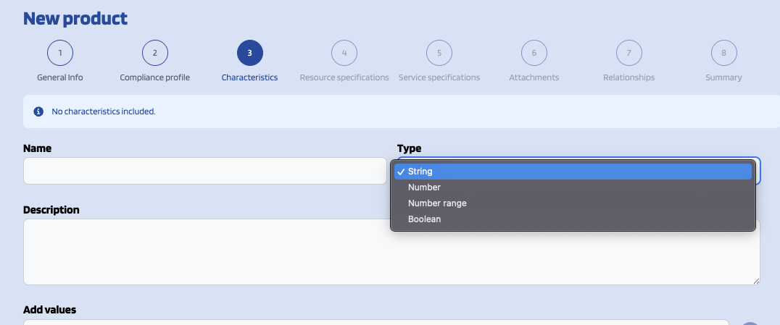This screenshot has height=325, width=780.
Task: Click the General Info step label
Action: tap(60, 77)
